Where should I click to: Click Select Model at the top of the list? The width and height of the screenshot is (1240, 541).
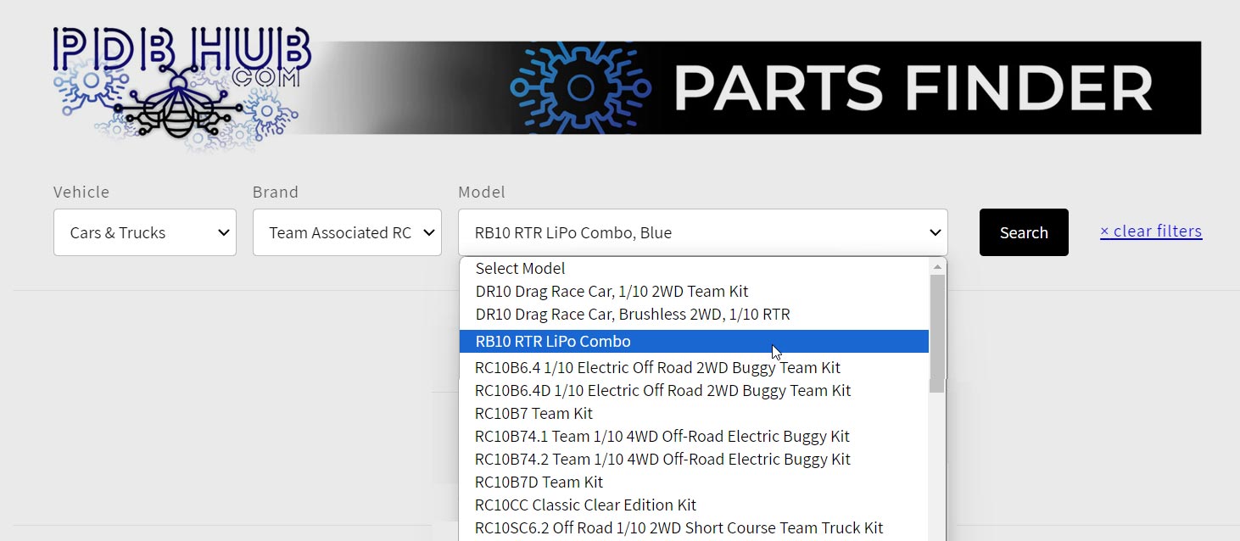(520, 268)
